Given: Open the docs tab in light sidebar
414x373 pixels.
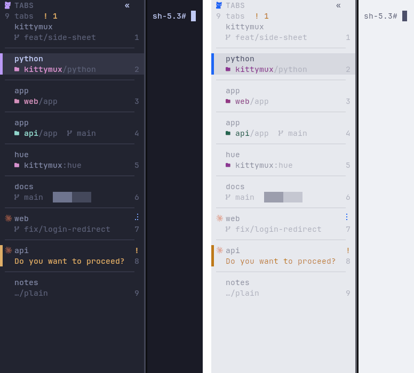Looking at the screenshot, I should pyautogui.click(x=283, y=192).
